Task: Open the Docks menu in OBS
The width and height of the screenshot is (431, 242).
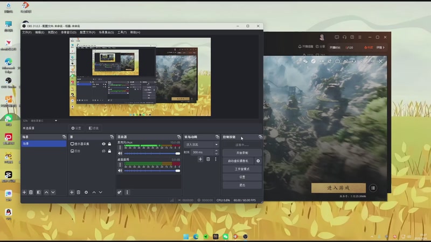Action: point(68,32)
